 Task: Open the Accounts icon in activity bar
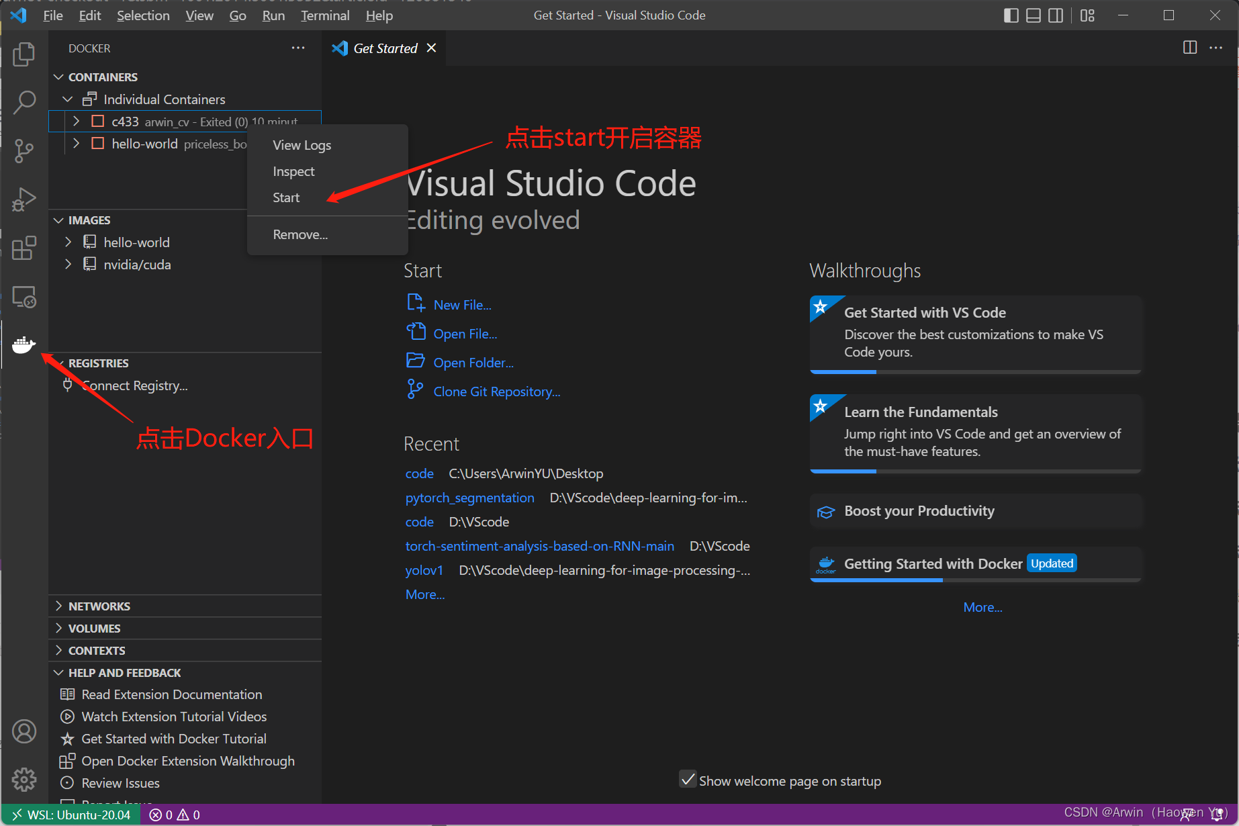(x=24, y=731)
